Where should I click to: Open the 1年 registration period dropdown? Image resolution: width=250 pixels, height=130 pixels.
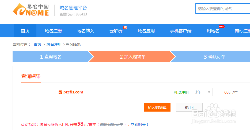click(x=203, y=92)
